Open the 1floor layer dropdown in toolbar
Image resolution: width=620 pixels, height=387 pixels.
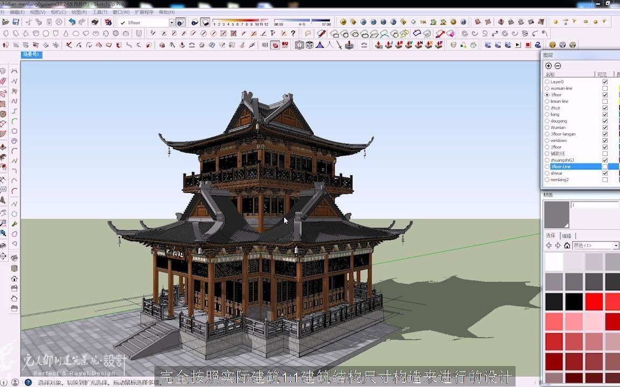[x=172, y=23]
